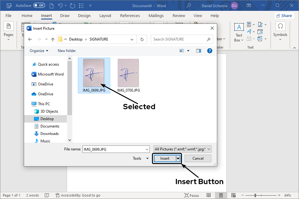Viewport: 299px width, 199px height.
Task: Open the Redo icon in the Quick Access Toolbar
Action: (73, 5)
